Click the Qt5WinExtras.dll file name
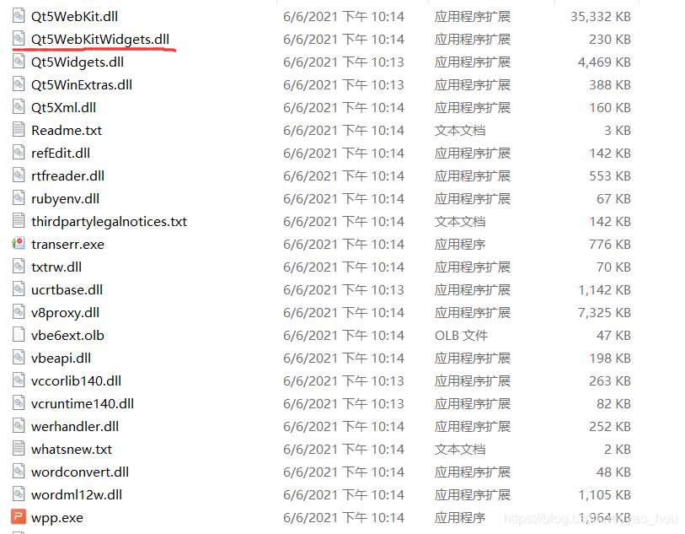 pos(82,85)
